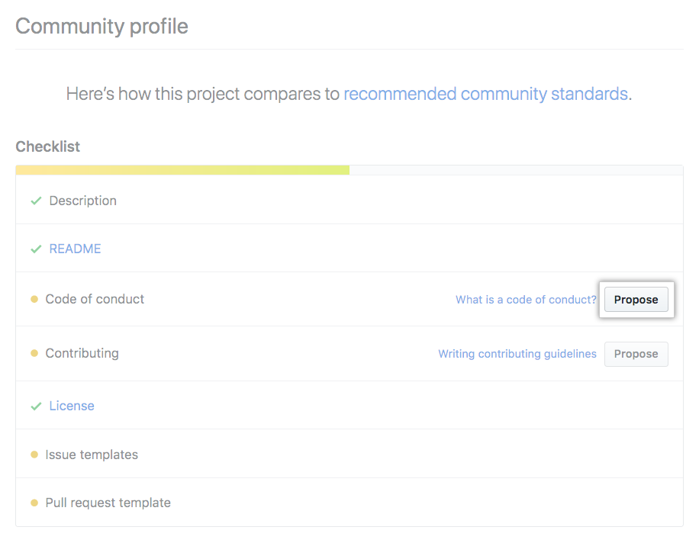
Task: Open the recommended community standards link
Action: (485, 95)
